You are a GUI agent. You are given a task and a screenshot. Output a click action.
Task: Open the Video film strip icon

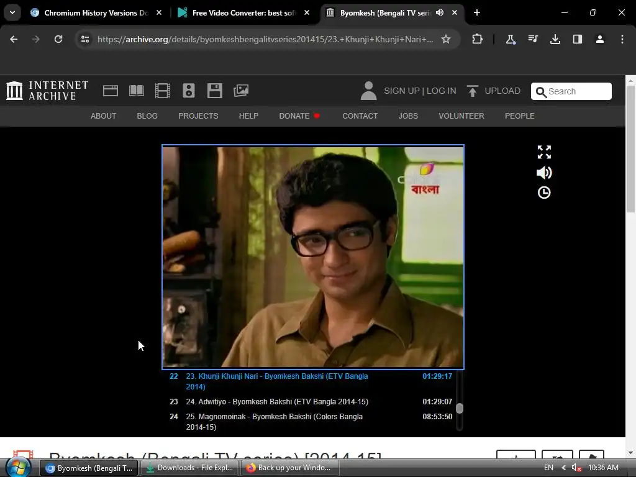pos(163,91)
